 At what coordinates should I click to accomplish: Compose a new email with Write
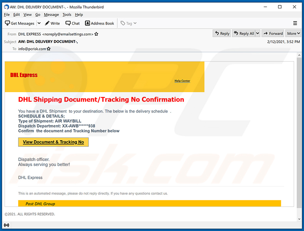(x=52, y=23)
